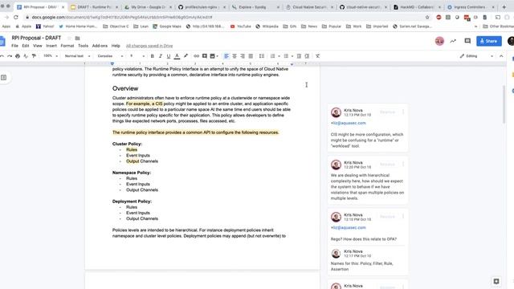
Task: Open the View menu
Action: pos(38,46)
